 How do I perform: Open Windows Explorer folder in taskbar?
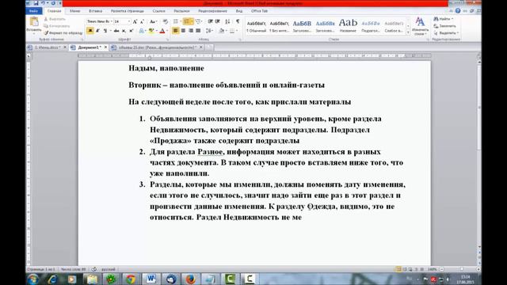pos(92,279)
